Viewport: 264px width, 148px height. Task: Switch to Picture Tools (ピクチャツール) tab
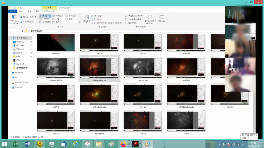point(49,11)
